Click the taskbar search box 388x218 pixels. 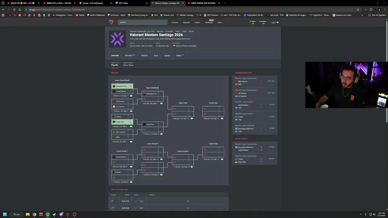[x=17, y=214]
